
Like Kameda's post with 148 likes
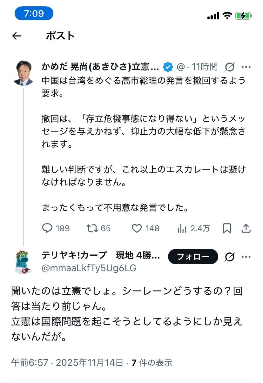[x=137, y=228]
